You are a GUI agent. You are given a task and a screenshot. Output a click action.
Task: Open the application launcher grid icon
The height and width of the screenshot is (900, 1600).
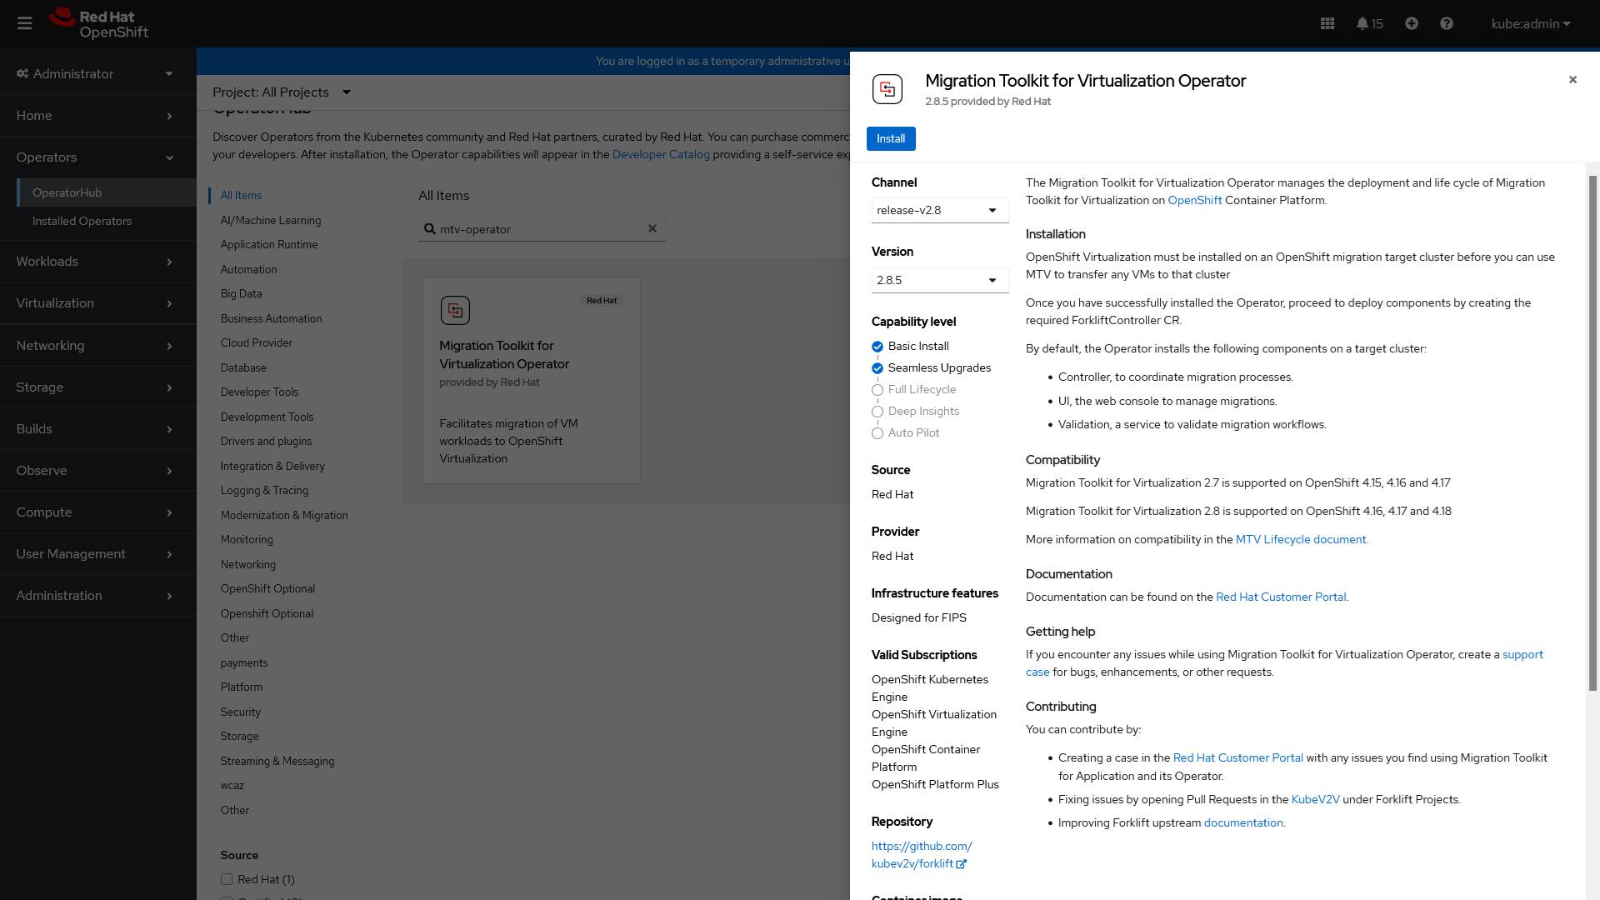[1327, 23]
